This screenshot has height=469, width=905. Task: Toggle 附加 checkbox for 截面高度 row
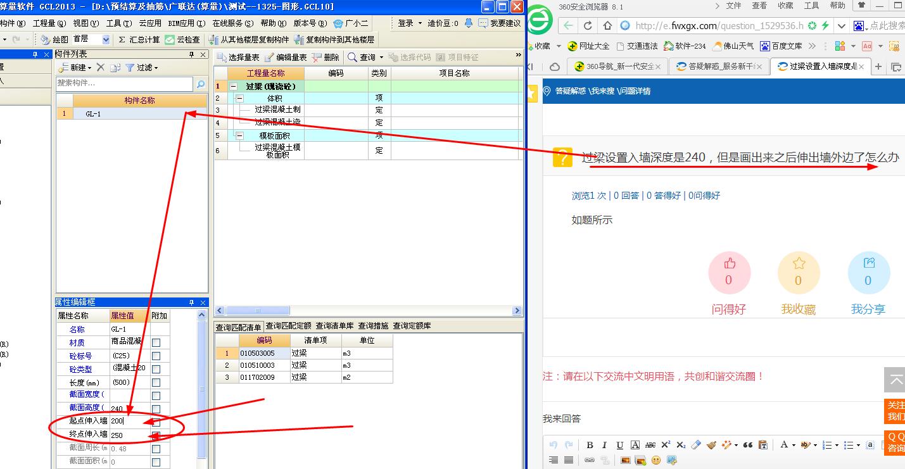[x=156, y=409]
